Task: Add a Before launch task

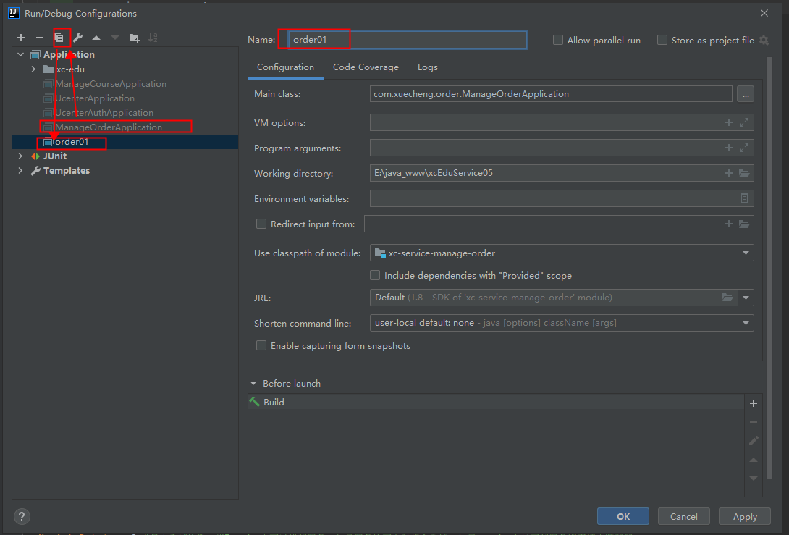Action: [x=754, y=403]
